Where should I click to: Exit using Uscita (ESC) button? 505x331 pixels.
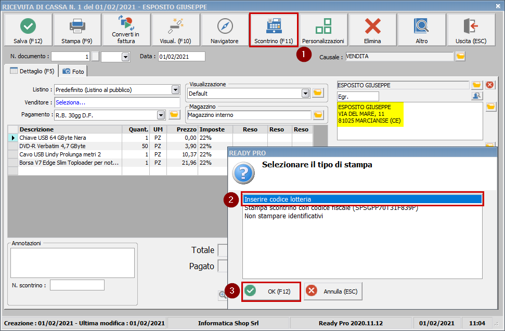click(471, 30)
